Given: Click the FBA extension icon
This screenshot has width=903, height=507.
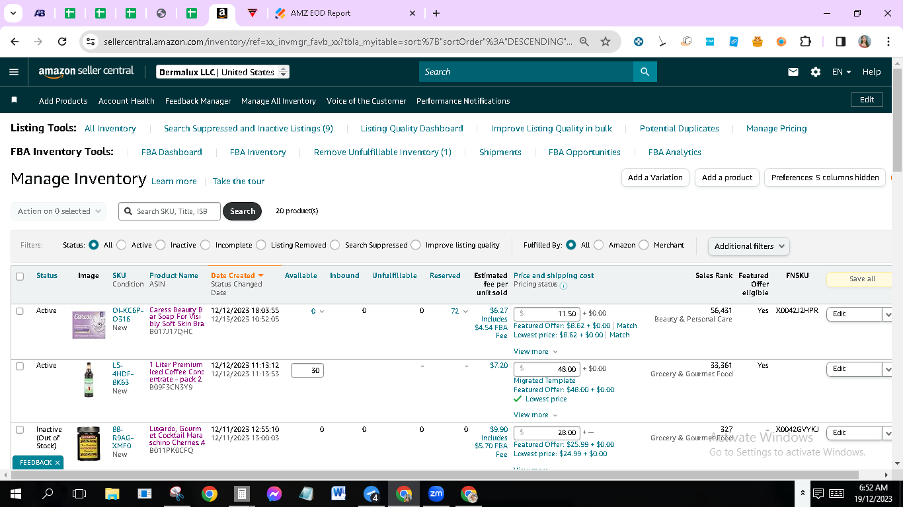Looking at the screenshot, I should [x=710, y=42].
